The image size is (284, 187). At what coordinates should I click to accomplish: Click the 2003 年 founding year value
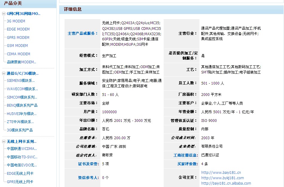click(208, 138)
